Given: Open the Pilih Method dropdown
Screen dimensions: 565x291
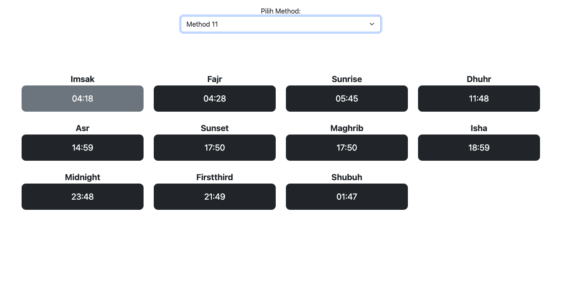Looking at the screenshot, I should coord(280,24).
